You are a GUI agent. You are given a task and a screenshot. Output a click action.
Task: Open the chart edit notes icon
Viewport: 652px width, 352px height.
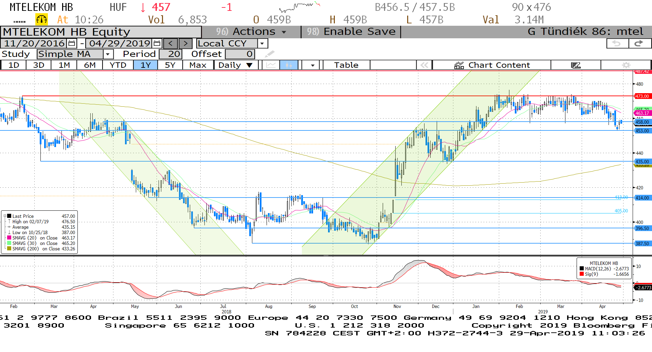pyautogui.click(x=576, y=65)
